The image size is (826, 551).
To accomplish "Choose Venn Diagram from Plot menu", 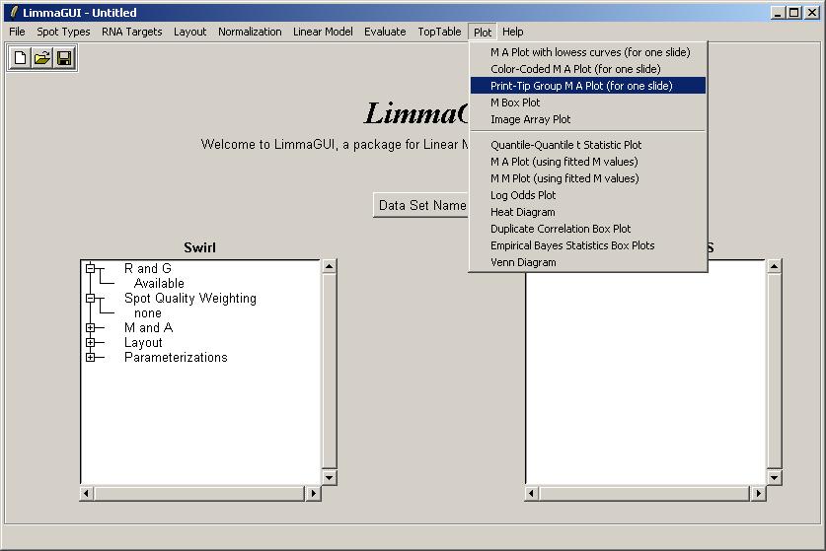I will [x=523, y=262].
